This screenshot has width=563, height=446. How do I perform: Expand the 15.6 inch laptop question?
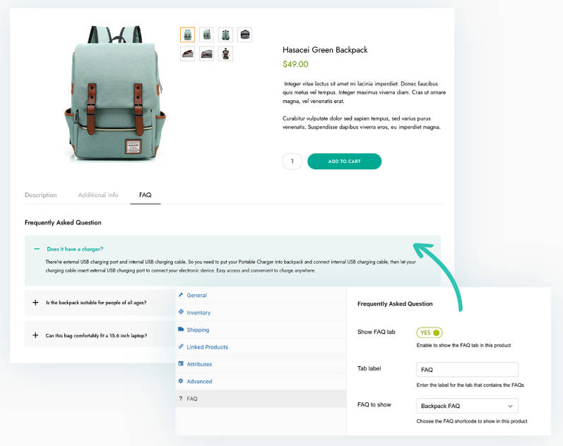[x=35, y=335]
